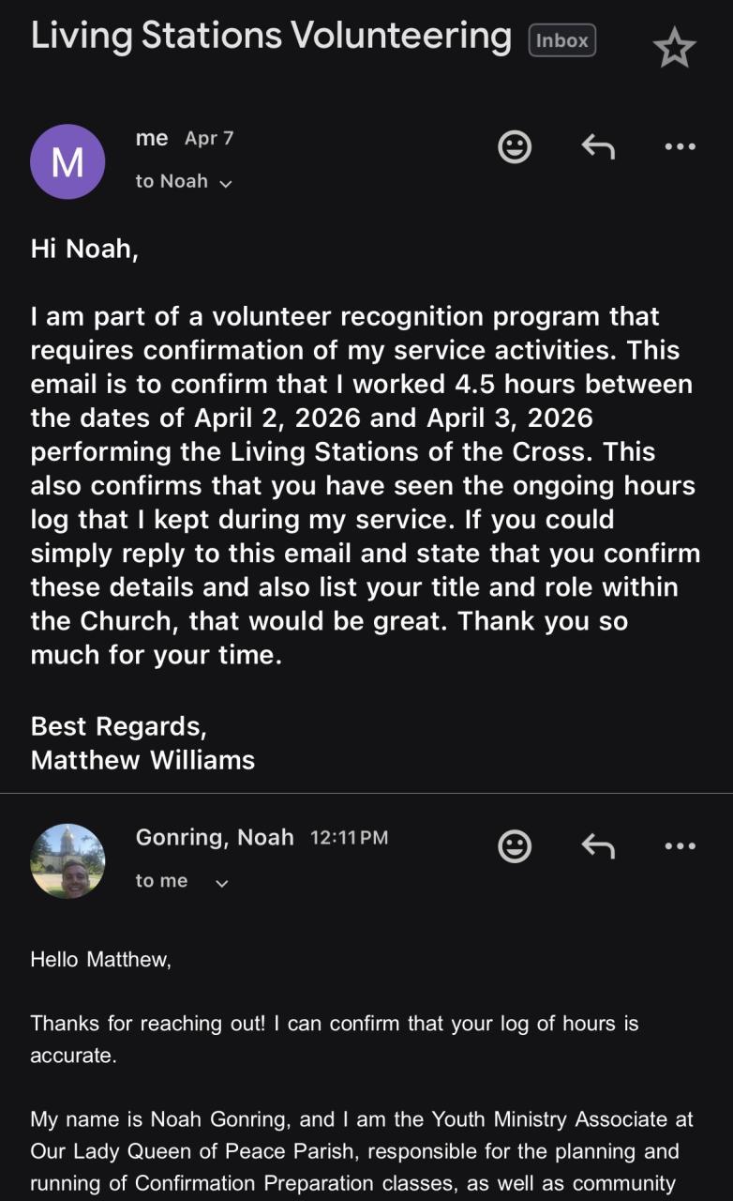733x1201 pixels.
Task: Click sender name "Gonring, Noah"
Action: coord(215,837)
